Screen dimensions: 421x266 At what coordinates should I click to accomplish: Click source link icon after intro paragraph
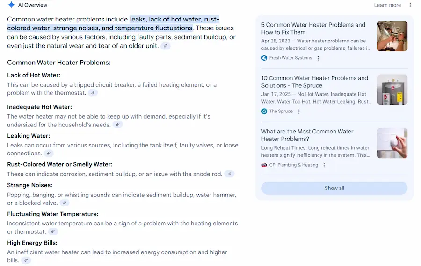(166, 46)
